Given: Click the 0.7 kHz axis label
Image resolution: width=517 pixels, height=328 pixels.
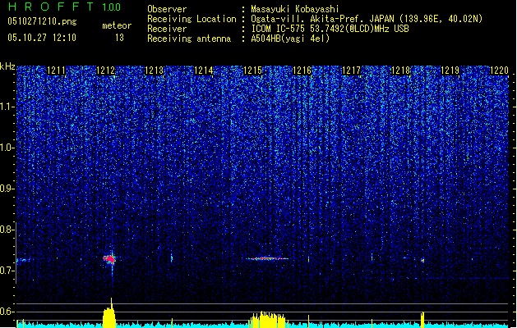Looking at the screenshot, I should (x=7, y=271).
